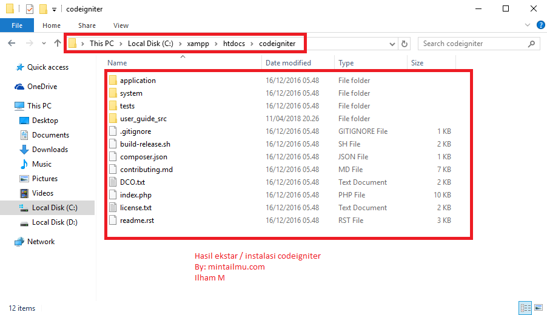The width and height of the screenshot is (547, 315).
Task: Open the Recent locations dropdown
Action: [x=44, y=44]
